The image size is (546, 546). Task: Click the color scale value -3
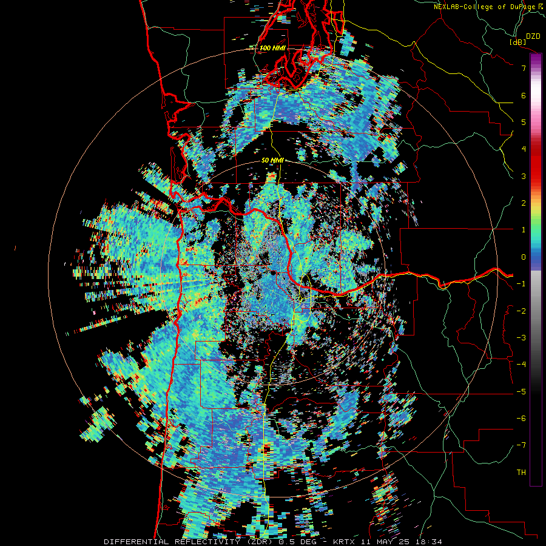pos(521,338)
